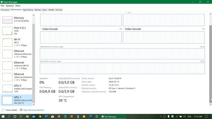Click the sidebar vertical scrollbar thumb
The image size is (212, 119).
pyautogui.click(x=33, y=63)
